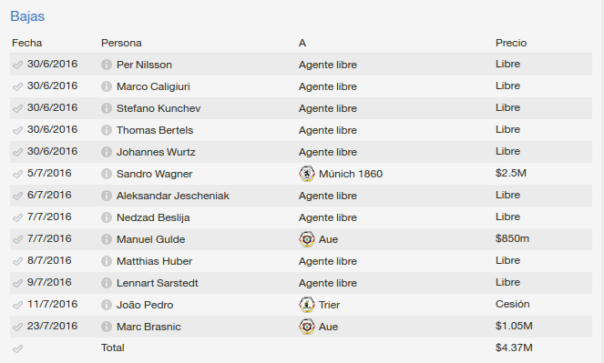This screenshot has width=604, height=363.
Task: Sort by the Fecha column header
Action: pos(27,43)
